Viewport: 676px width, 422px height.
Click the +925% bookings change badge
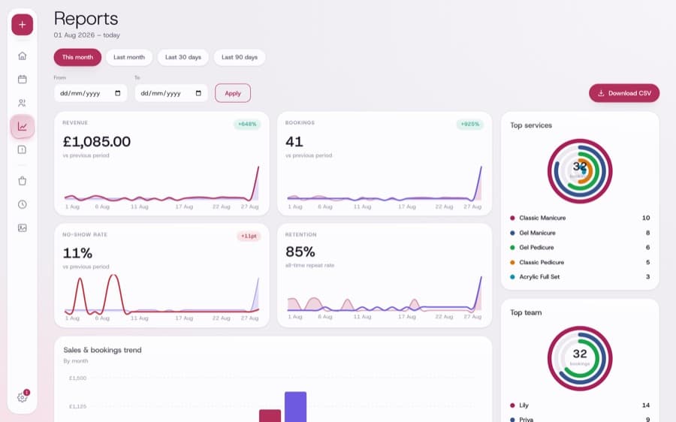(470, 124)
